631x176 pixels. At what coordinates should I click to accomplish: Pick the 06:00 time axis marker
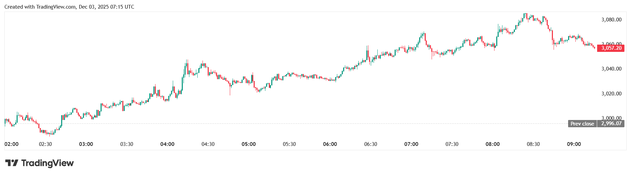330,144
